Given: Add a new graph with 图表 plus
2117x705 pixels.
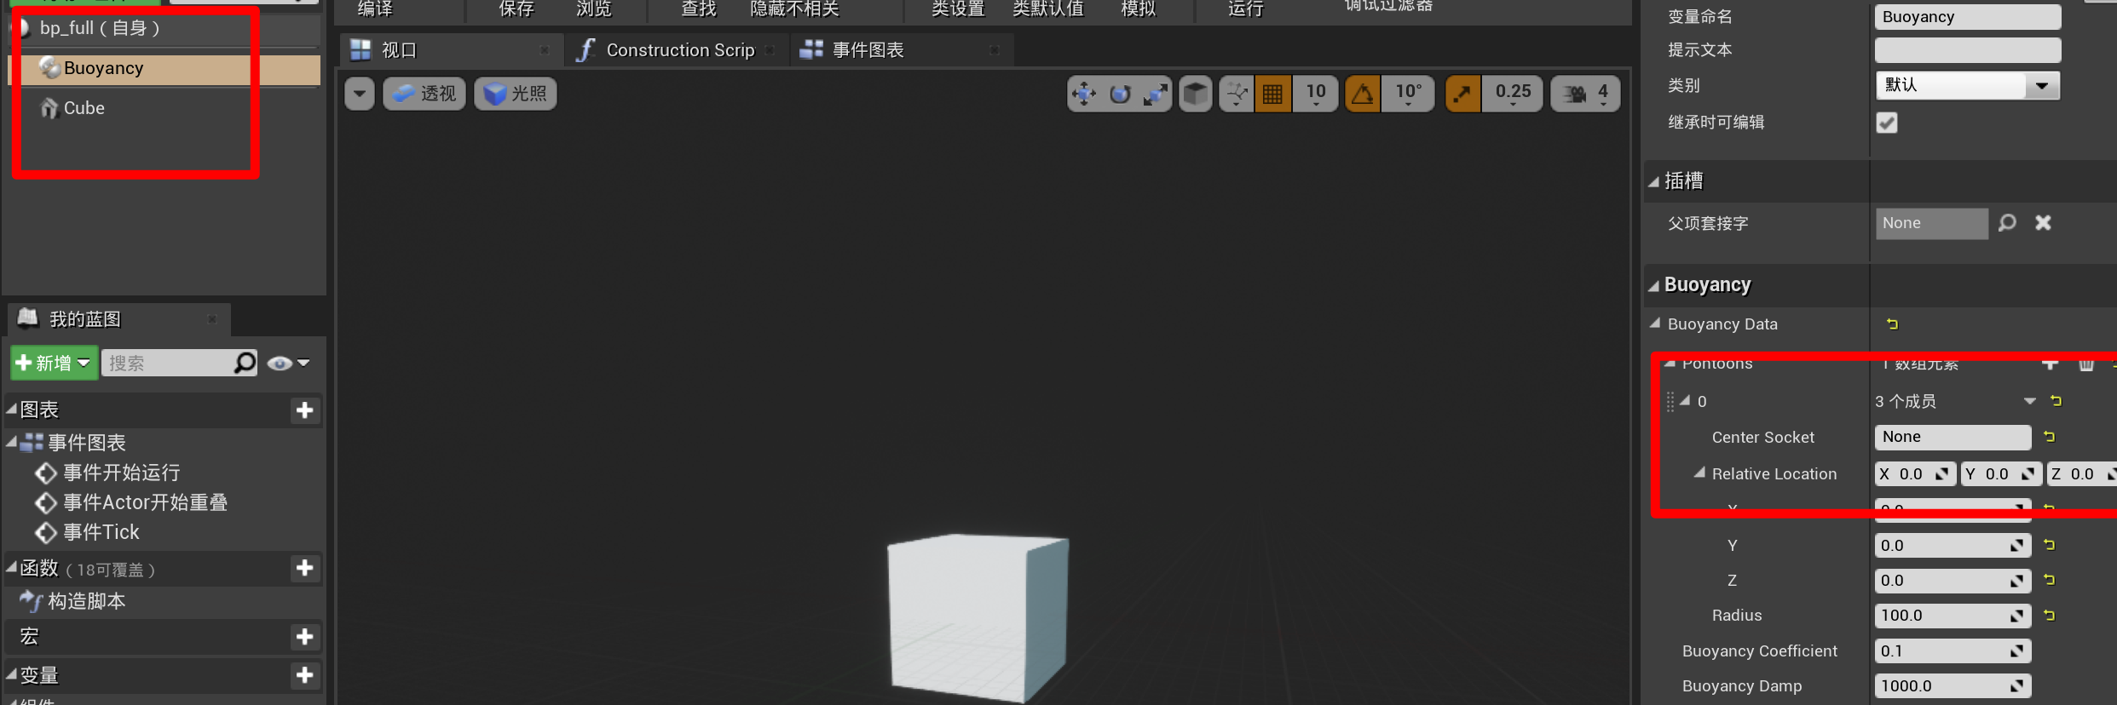Looking at the screenshot, I should [304, 410].
